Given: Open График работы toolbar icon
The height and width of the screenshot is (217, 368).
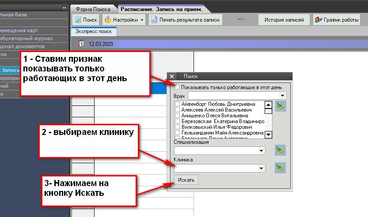Looking at the screenshot, I should point(318,20).
